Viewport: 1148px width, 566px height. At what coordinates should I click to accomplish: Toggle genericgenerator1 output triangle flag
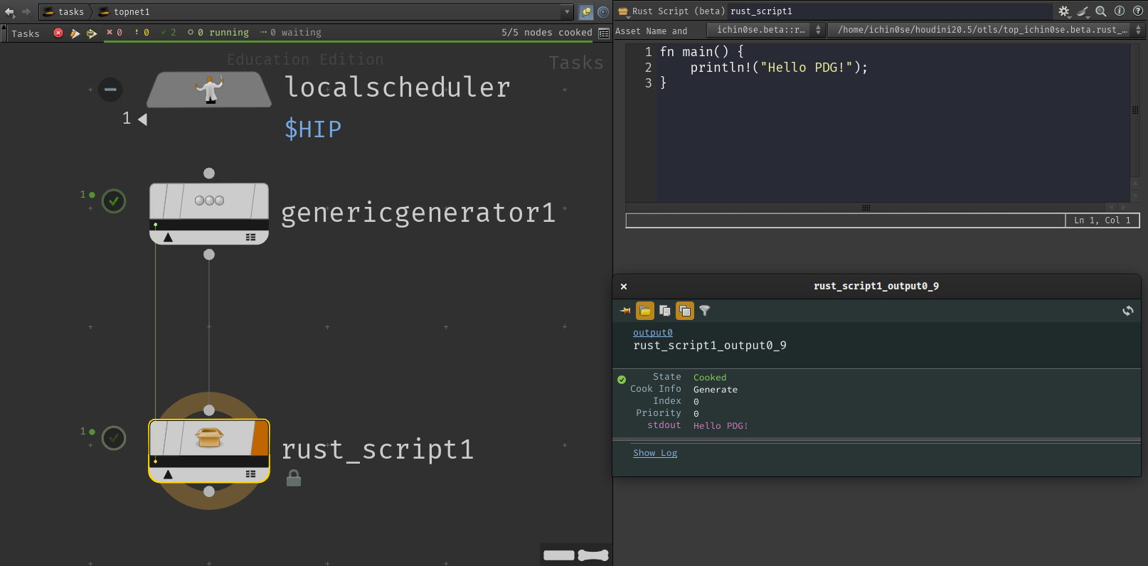pos(168,237)
